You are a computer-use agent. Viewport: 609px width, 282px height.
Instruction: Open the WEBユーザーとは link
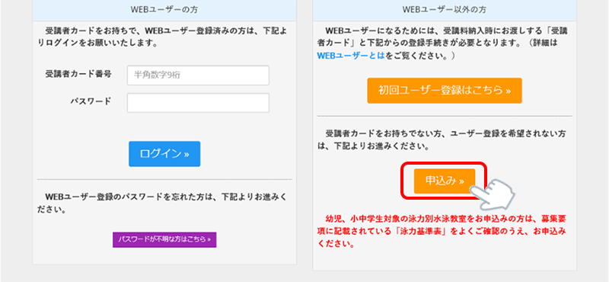tap(351, 56)
